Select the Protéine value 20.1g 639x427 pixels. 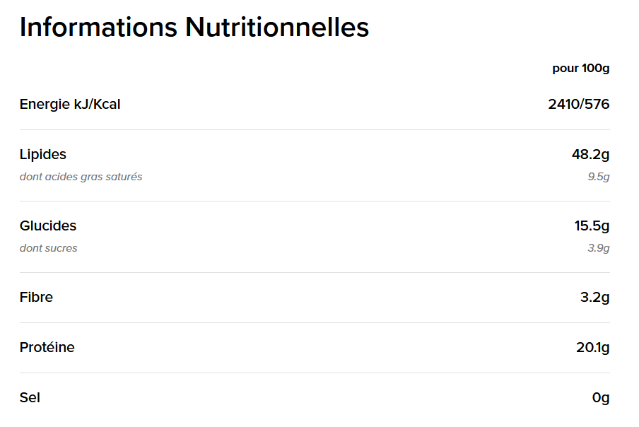point(592,347)
